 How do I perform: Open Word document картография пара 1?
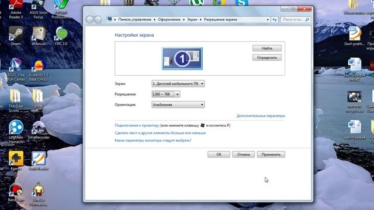pyautogui.click(x=355, y=69)
